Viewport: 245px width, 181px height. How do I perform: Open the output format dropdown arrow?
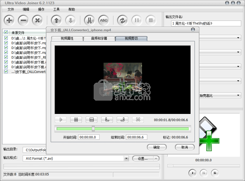pyautogui.click(x=127, y=159)
